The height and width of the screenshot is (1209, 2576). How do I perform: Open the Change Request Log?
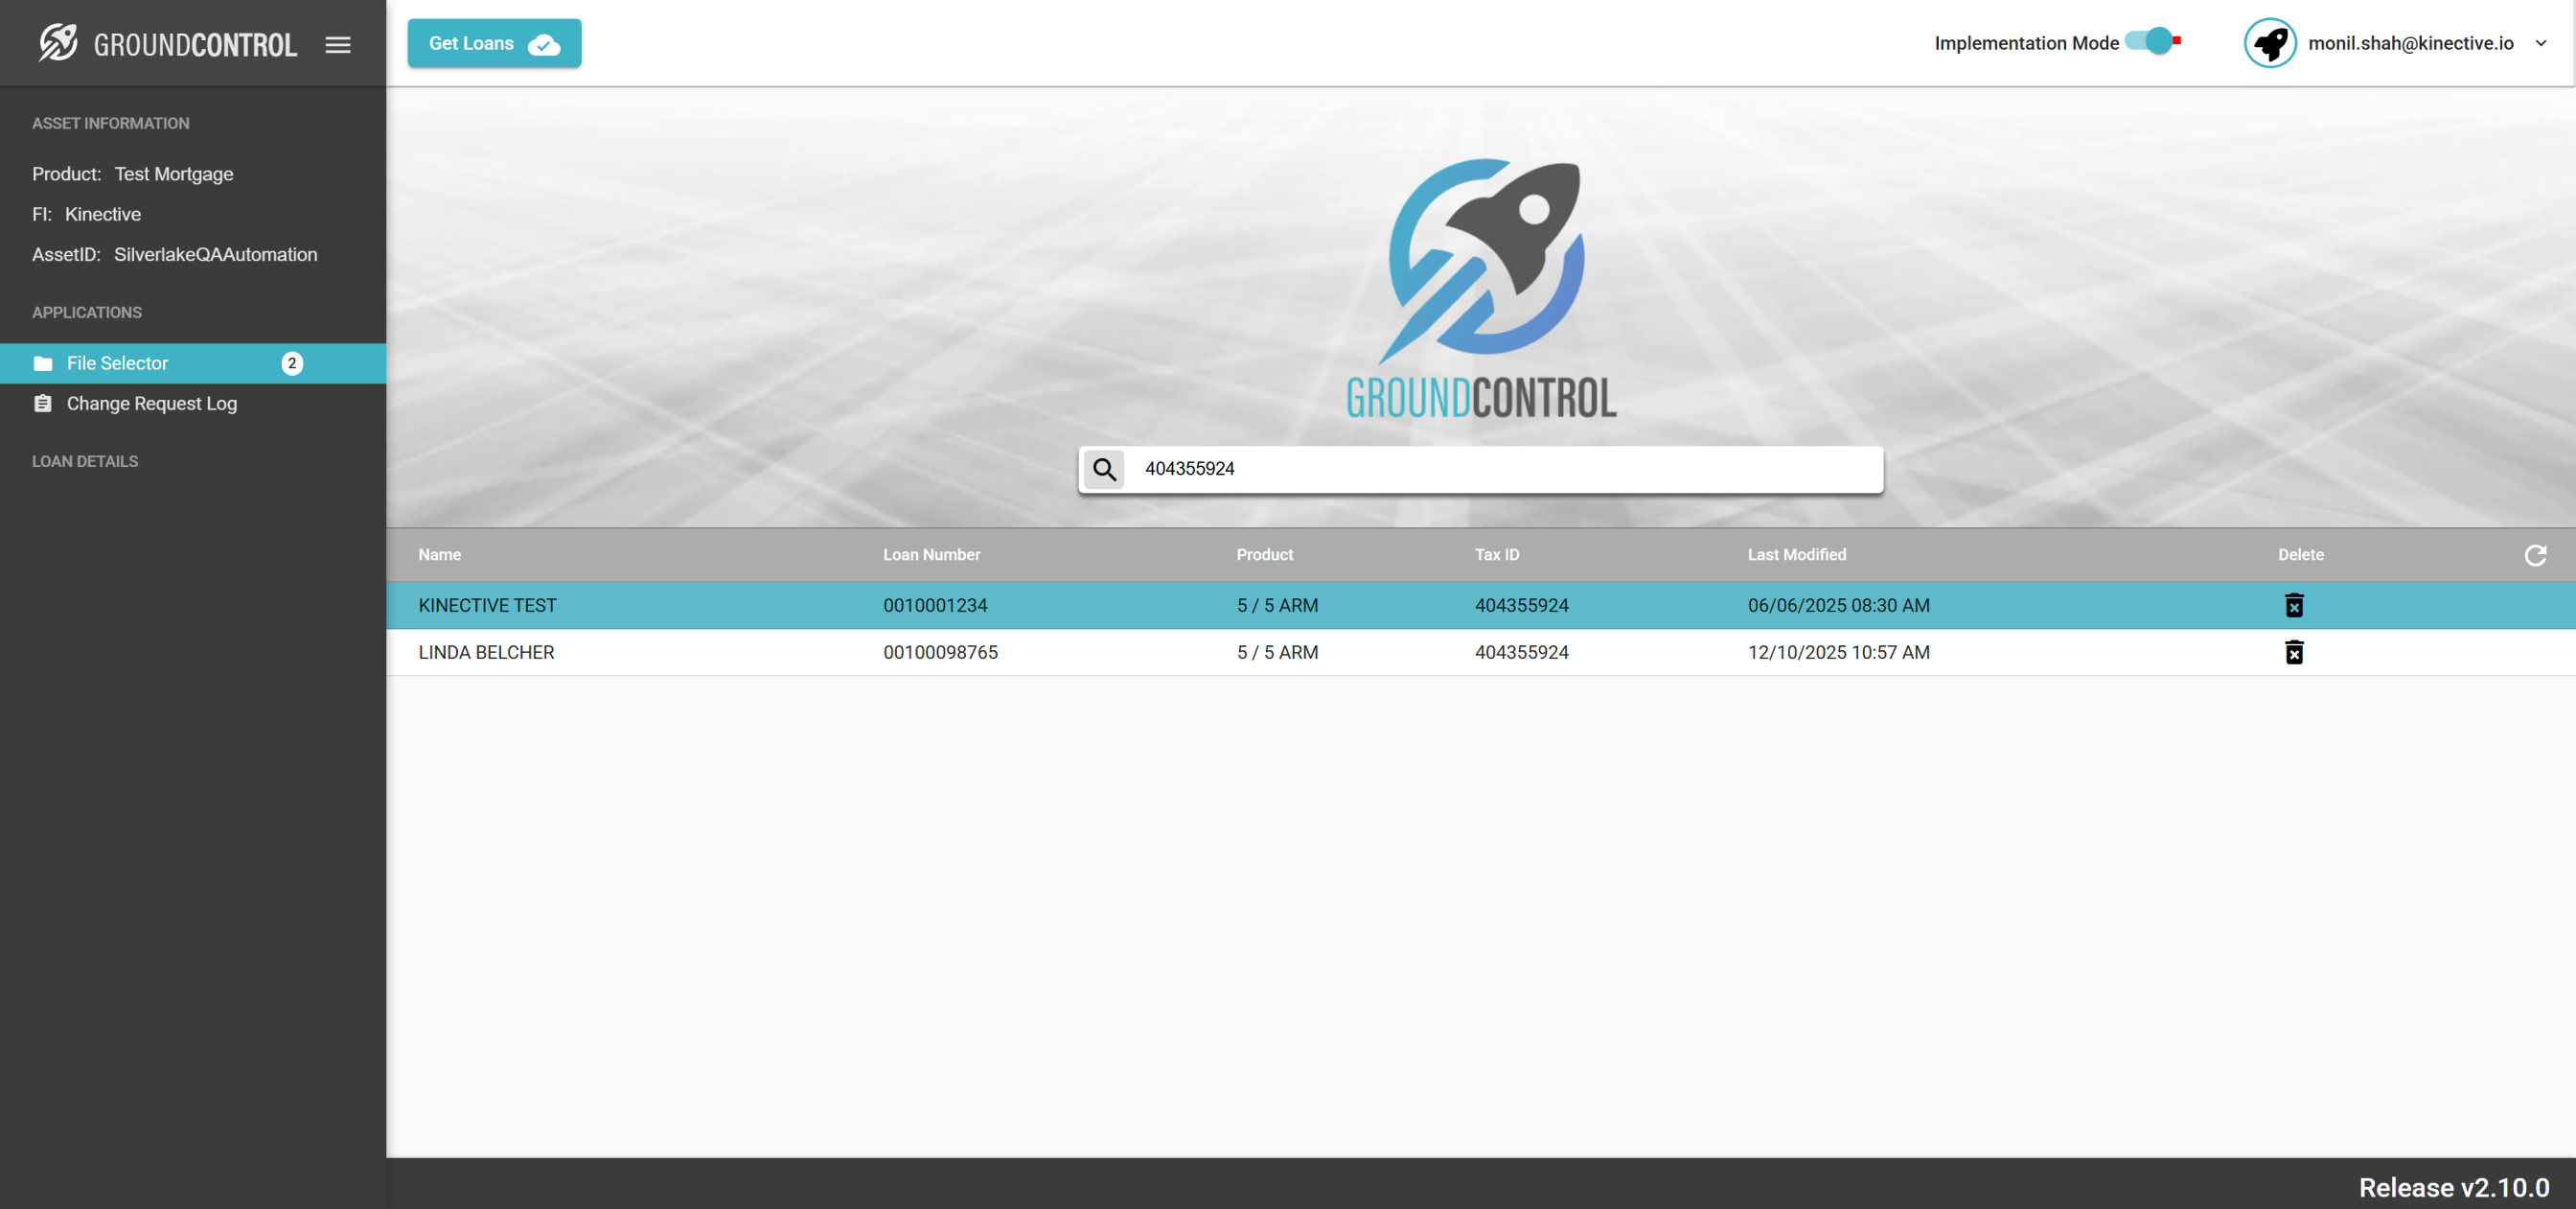(152, 404)
